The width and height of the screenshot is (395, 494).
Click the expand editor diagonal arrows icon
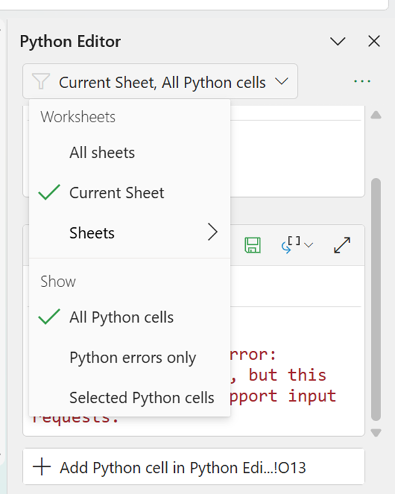click(x=342, y=245)
